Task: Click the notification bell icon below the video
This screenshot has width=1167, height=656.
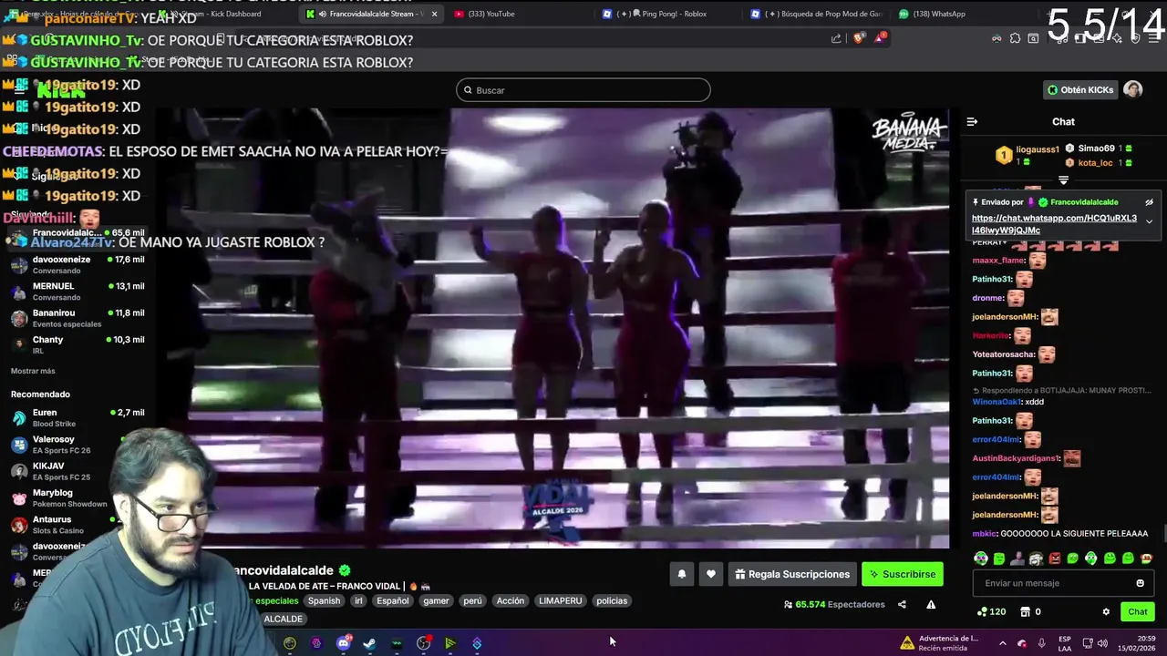Action: (681, 574)
